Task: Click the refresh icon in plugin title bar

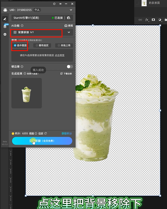Action: pyautogui.click(x=54, y=4)
